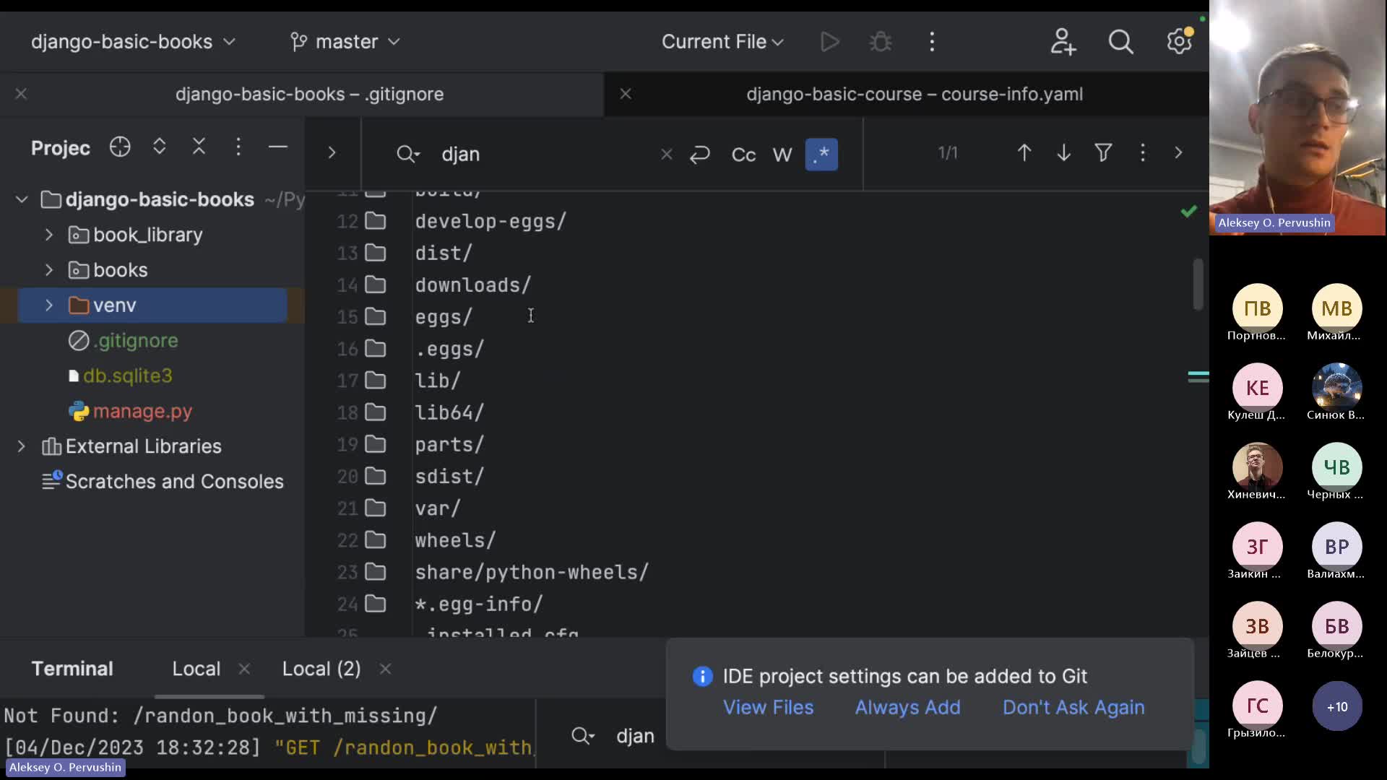
Task: Collapse the django-basic-books root folder
Action: 22,199
